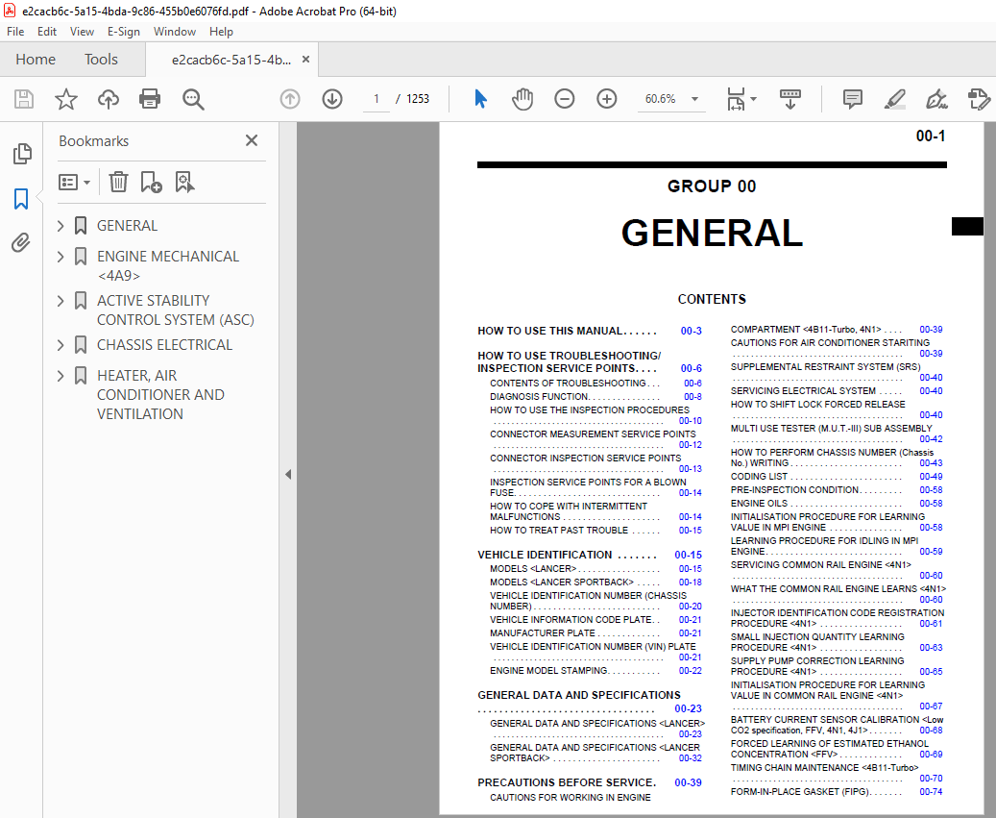
Task: Enable scrolling mode page display
Action: (x=790, y=99)
